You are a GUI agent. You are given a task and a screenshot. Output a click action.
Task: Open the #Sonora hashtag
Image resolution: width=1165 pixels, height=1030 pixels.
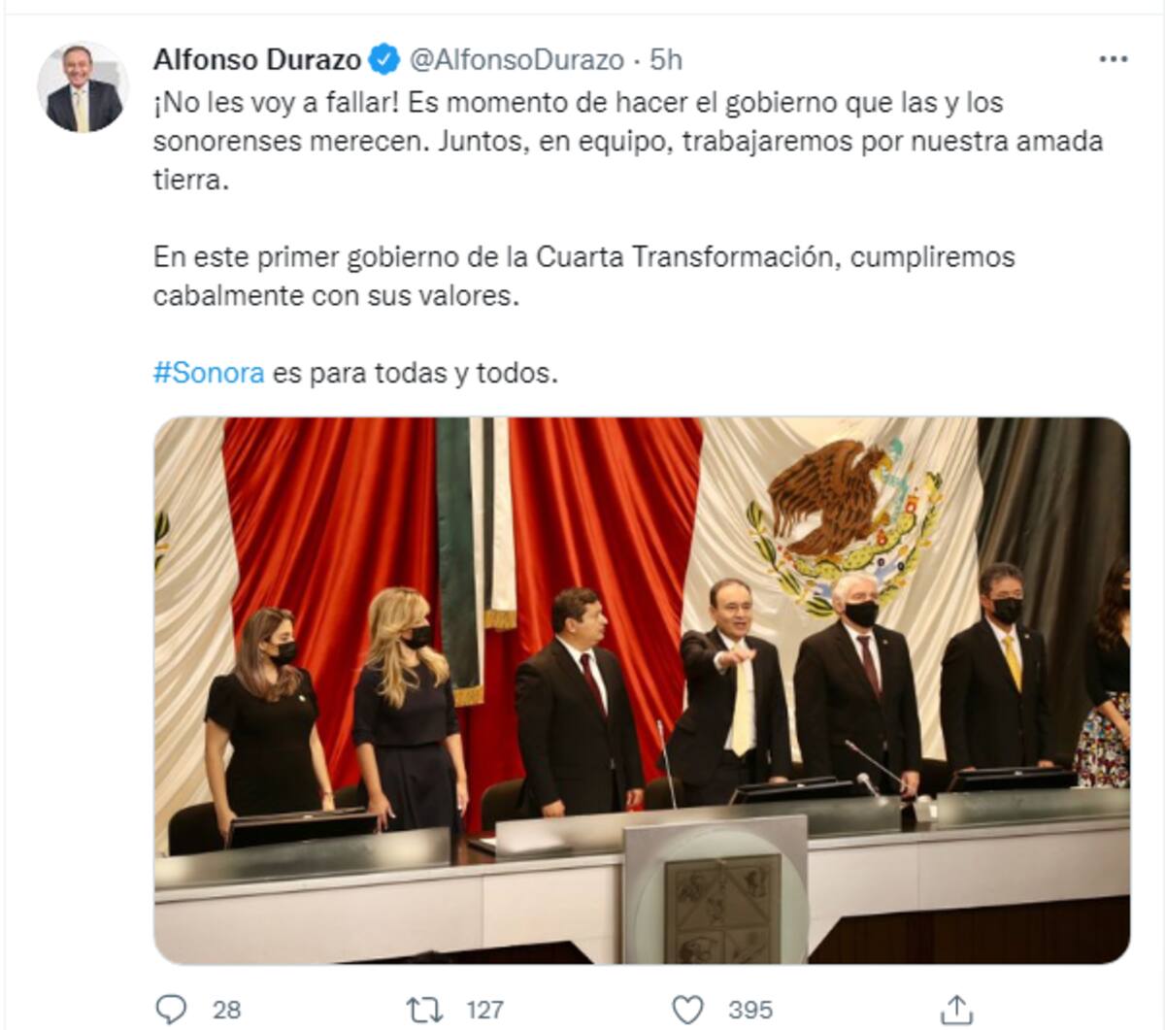coord(209,373)
